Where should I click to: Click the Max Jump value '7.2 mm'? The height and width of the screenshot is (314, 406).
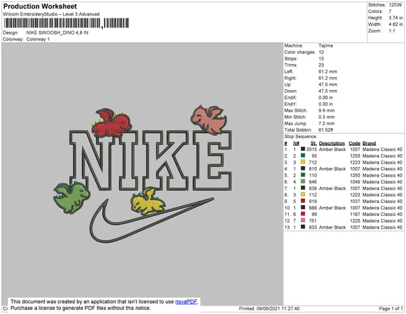tap(327, 123)
